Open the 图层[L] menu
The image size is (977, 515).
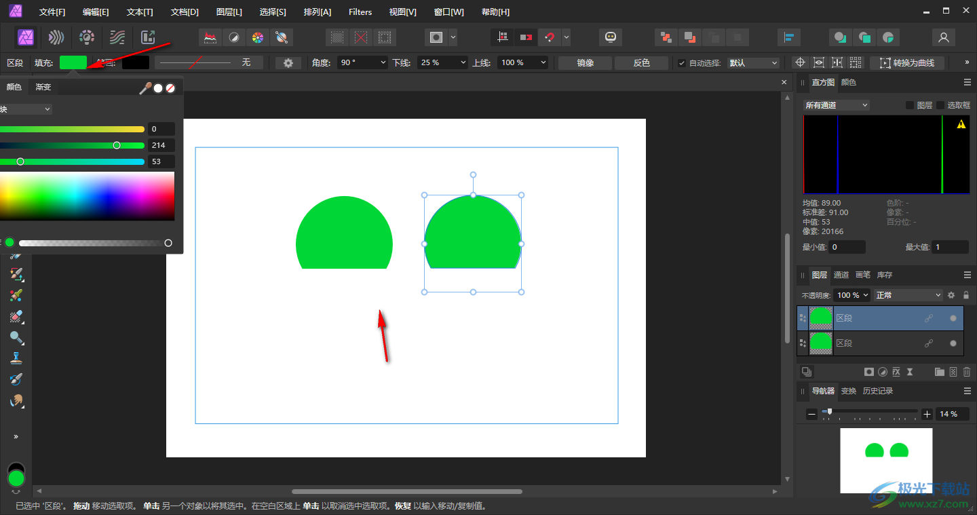pos(229,12)
